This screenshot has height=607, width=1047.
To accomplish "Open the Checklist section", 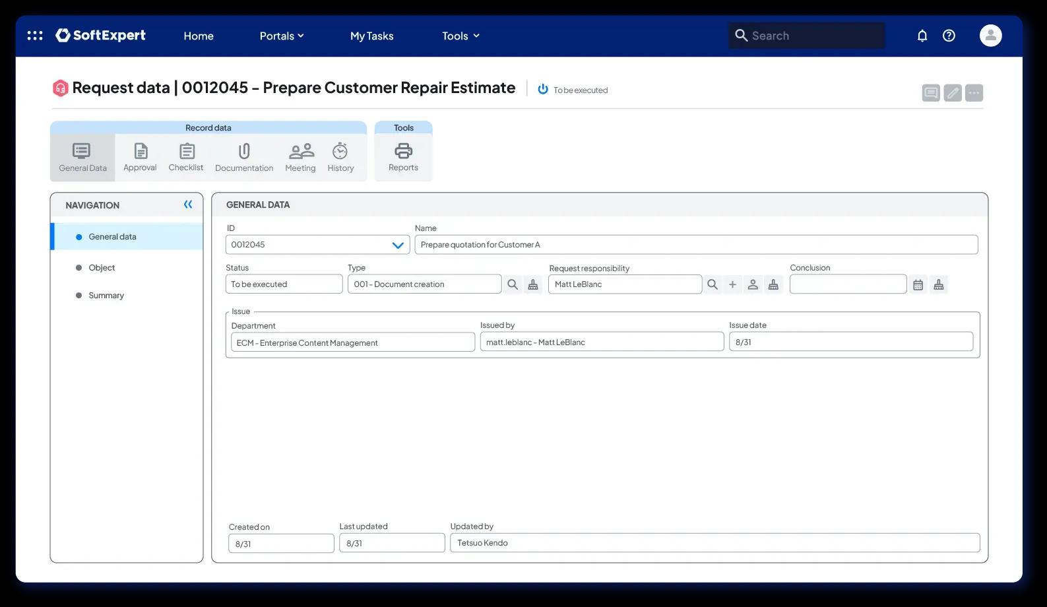I will pyautogui.click(x=186, y=158).
